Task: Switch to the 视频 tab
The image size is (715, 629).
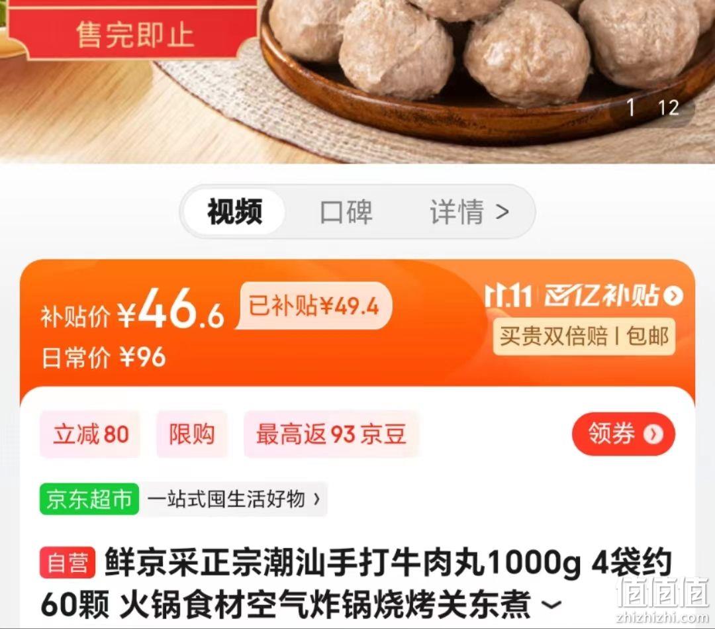Action: coord(234,212)
